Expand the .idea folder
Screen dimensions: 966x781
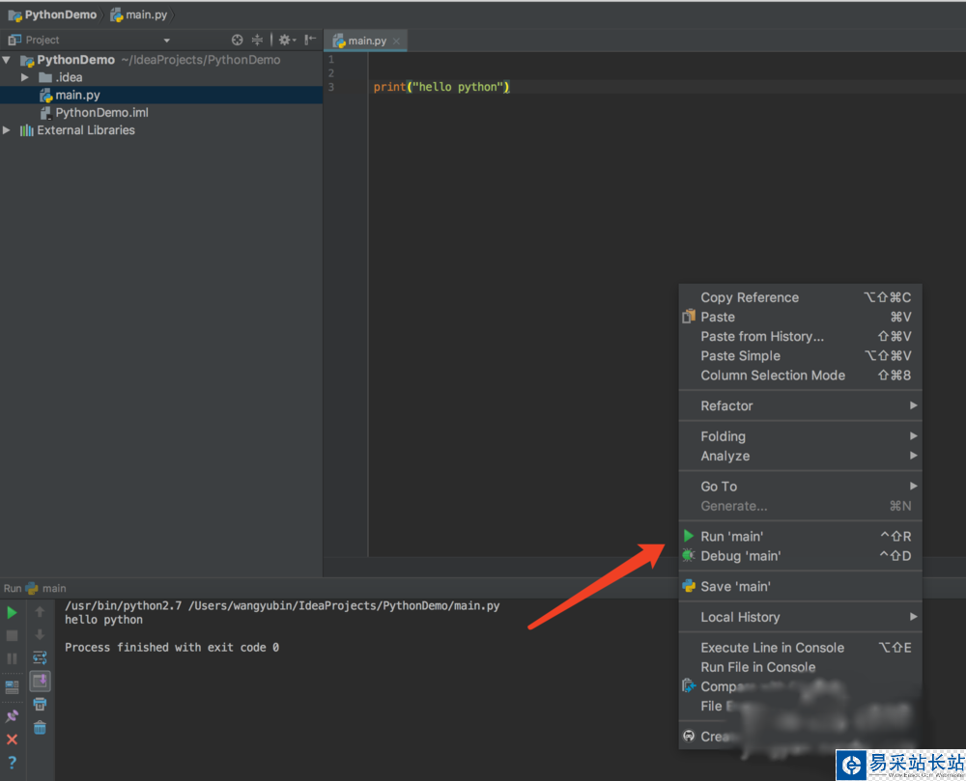pos(25,77)
